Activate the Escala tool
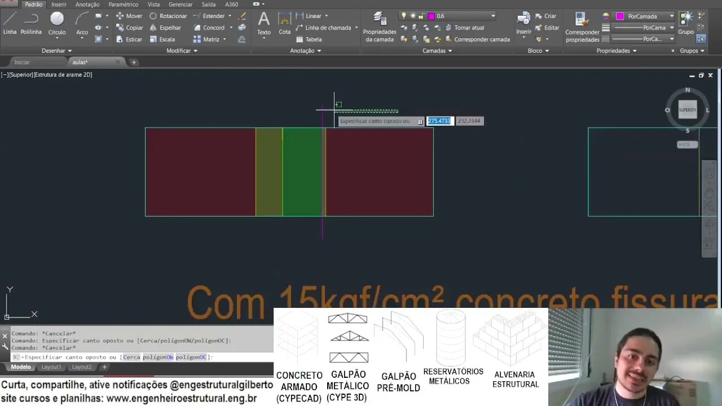The width and height of the screenshot is (722, 406). (x=162, y=39)
